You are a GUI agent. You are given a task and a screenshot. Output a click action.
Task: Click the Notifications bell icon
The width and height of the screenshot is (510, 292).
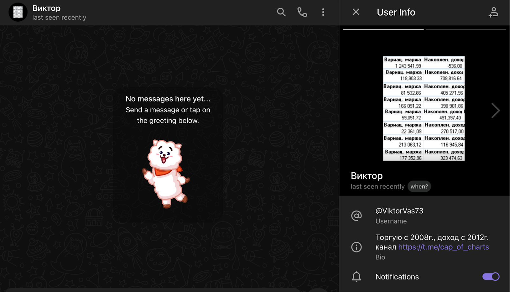(356, 277)
